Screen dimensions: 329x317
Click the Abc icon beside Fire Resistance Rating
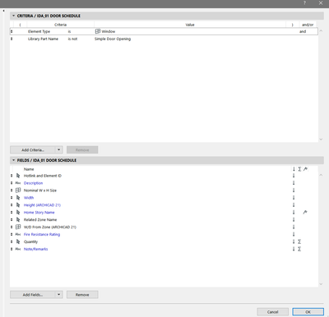pos(18,234)
